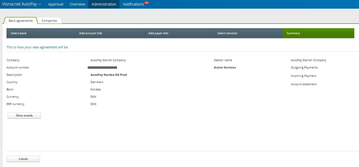Switch to the Companies tab

[x=49, y=21]
